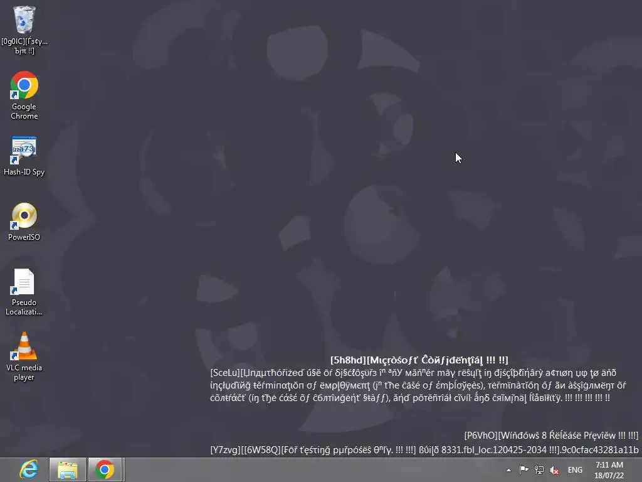Open Action Center flag icon
Image resolution: width=642 pixels, height=482 pixels.
(x=524, y=470)
